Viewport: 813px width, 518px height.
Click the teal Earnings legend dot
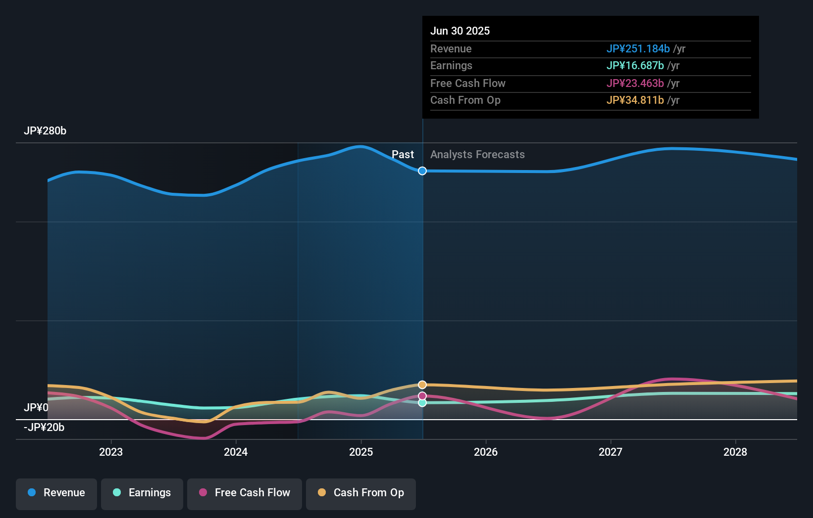click(117, 492)
